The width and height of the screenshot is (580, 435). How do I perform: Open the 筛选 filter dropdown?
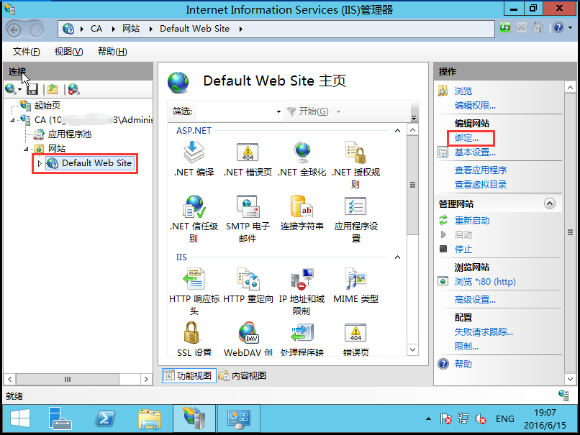coord(278,112)
